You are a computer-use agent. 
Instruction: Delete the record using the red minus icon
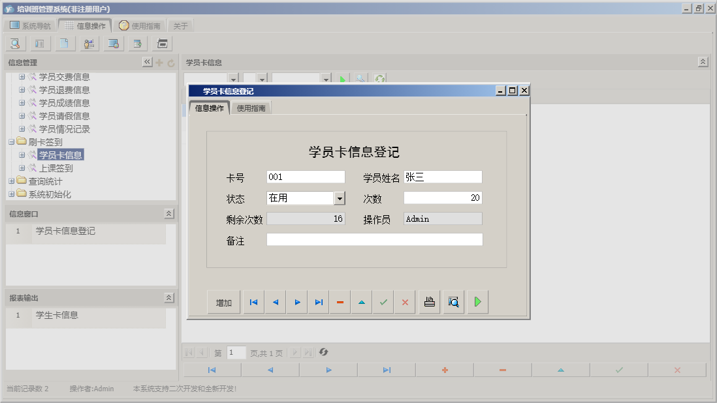(340, 301)
